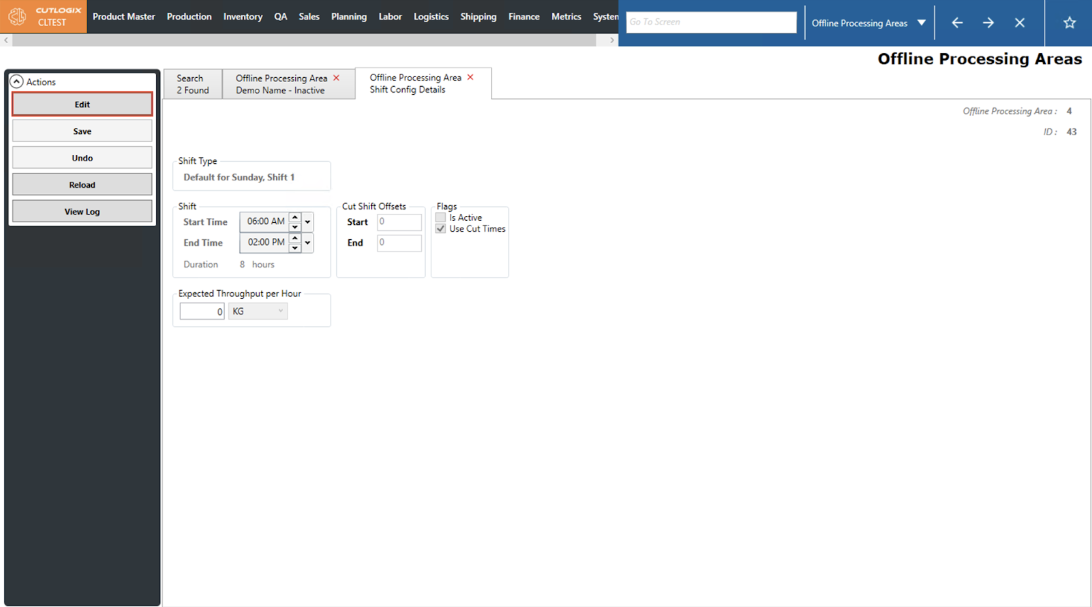This screenshot has height=607, width=1092.
Task: Collapse the Actions panel chevron
Action: pos(17,82)
